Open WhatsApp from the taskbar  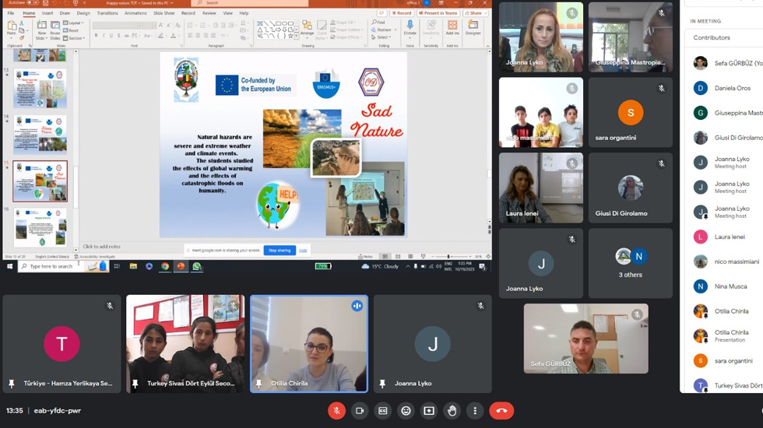point(196,266)
